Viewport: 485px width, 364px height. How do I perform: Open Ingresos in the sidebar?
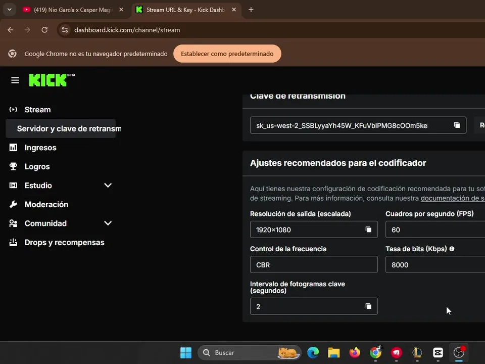[x=40, y=148]
